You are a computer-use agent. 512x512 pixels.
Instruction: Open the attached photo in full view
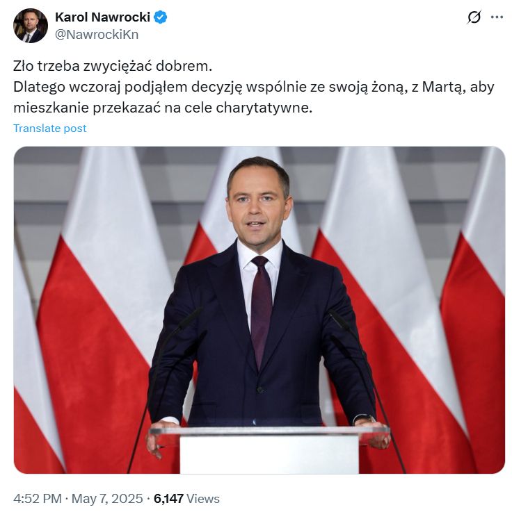tap(259, 310)
